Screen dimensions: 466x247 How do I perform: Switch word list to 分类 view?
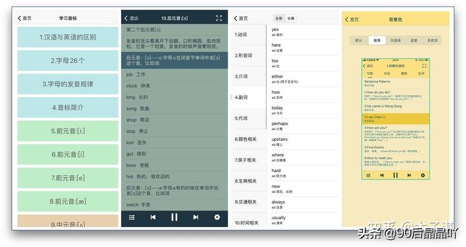point(291,18)
